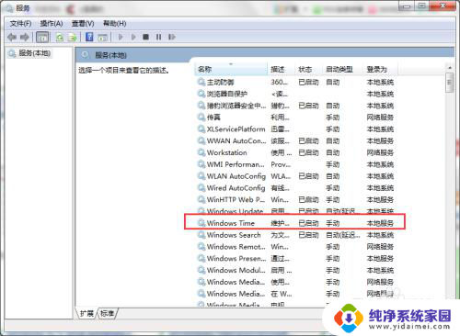Select the 主动防御 service name
This screenshot has width=460, height=336.
[x=220, y=82]
